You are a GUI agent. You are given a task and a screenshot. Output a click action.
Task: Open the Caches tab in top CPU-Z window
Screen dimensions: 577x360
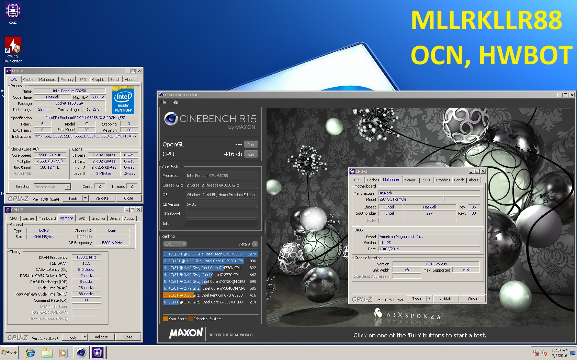pyautogui.click(x=29, y=80)
